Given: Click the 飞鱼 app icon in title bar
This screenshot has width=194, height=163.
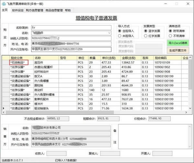Looking at the screenshot, I should pyautogui.click(x=4, y=3).
